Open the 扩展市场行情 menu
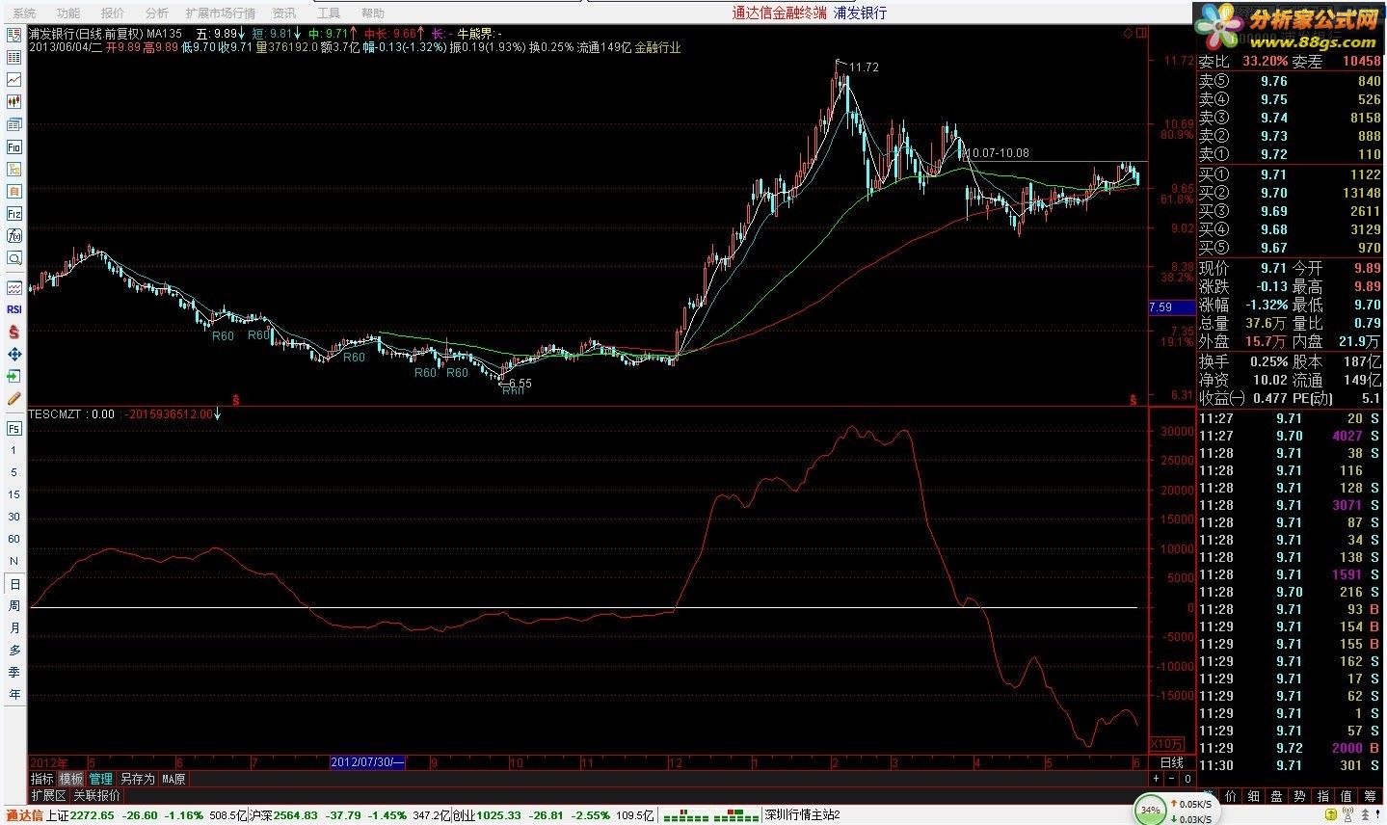Screen dimensions: 1387x825 click(221, 13)
